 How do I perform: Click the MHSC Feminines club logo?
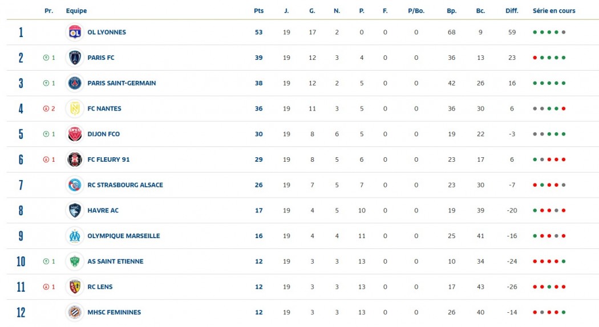(75, 312)
